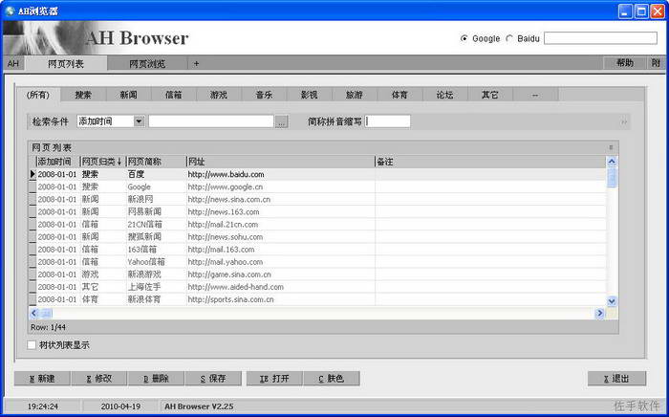This screenshot has height=417, width=669.
Task: Select the 音乐 category tab
Action: coord(264,95)
